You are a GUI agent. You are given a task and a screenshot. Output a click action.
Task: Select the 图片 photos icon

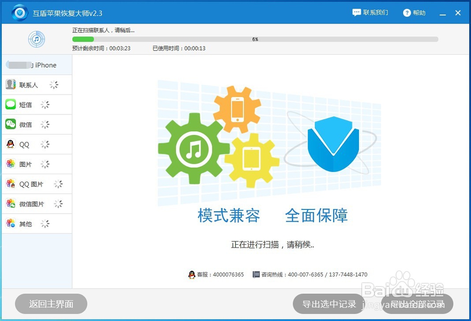pos(10,164)
